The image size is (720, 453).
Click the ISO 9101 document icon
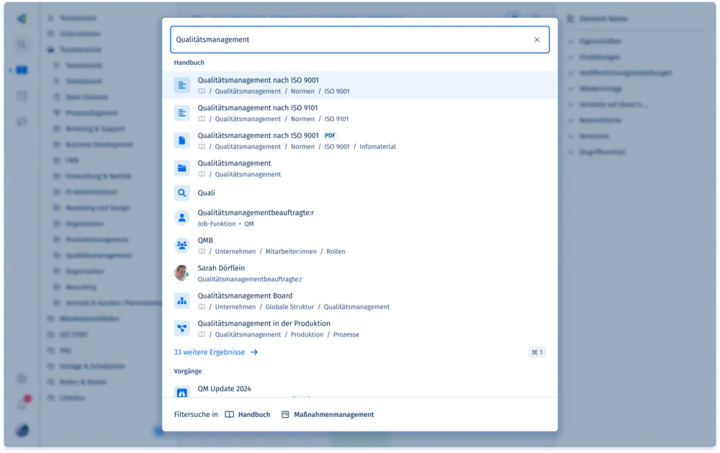click(x=182, y=113)
